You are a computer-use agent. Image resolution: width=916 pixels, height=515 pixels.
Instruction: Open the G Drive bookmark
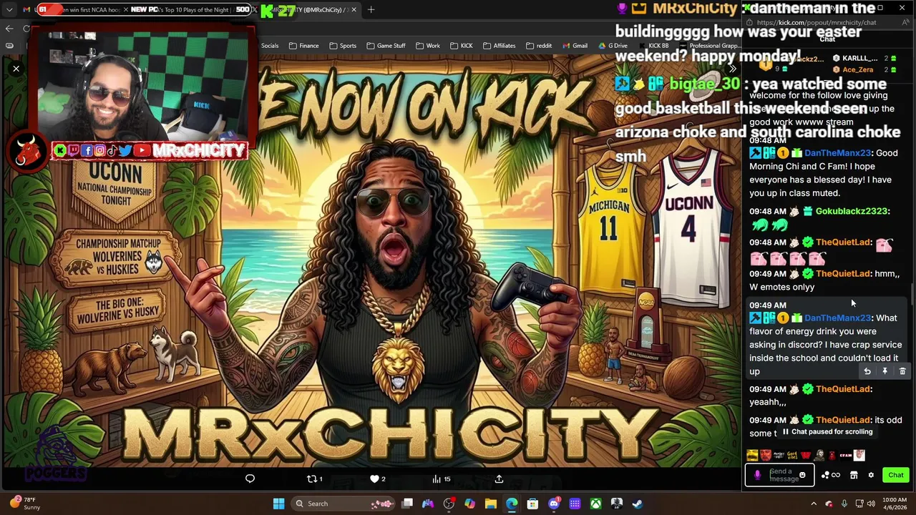(613, 46)
